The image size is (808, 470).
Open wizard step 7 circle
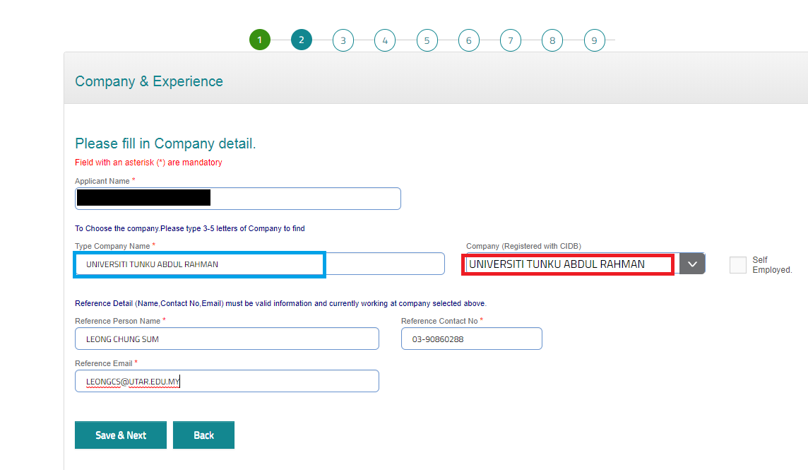[511, 40]
